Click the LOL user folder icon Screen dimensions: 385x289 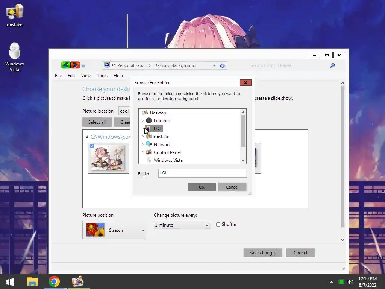(x=148, y=129)
